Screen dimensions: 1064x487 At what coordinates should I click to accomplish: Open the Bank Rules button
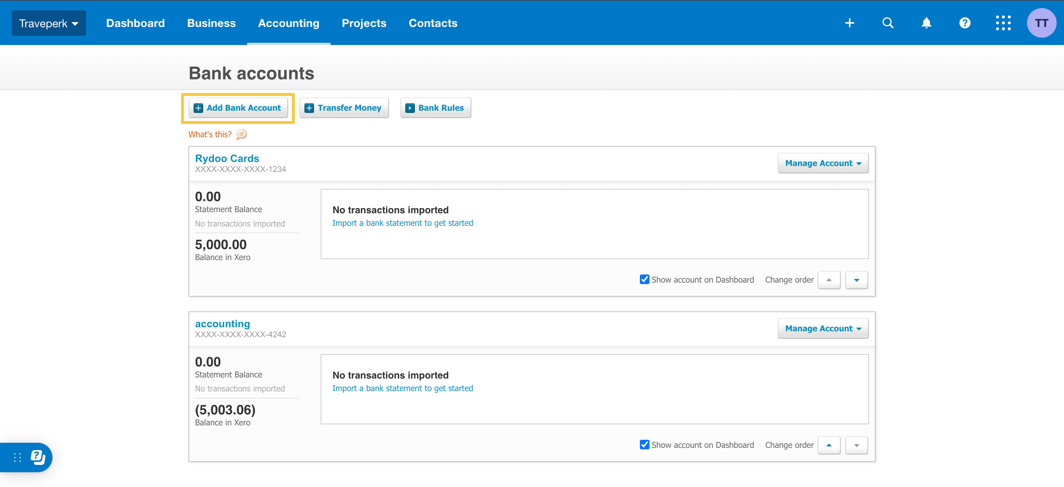click(x=435, y=108)
